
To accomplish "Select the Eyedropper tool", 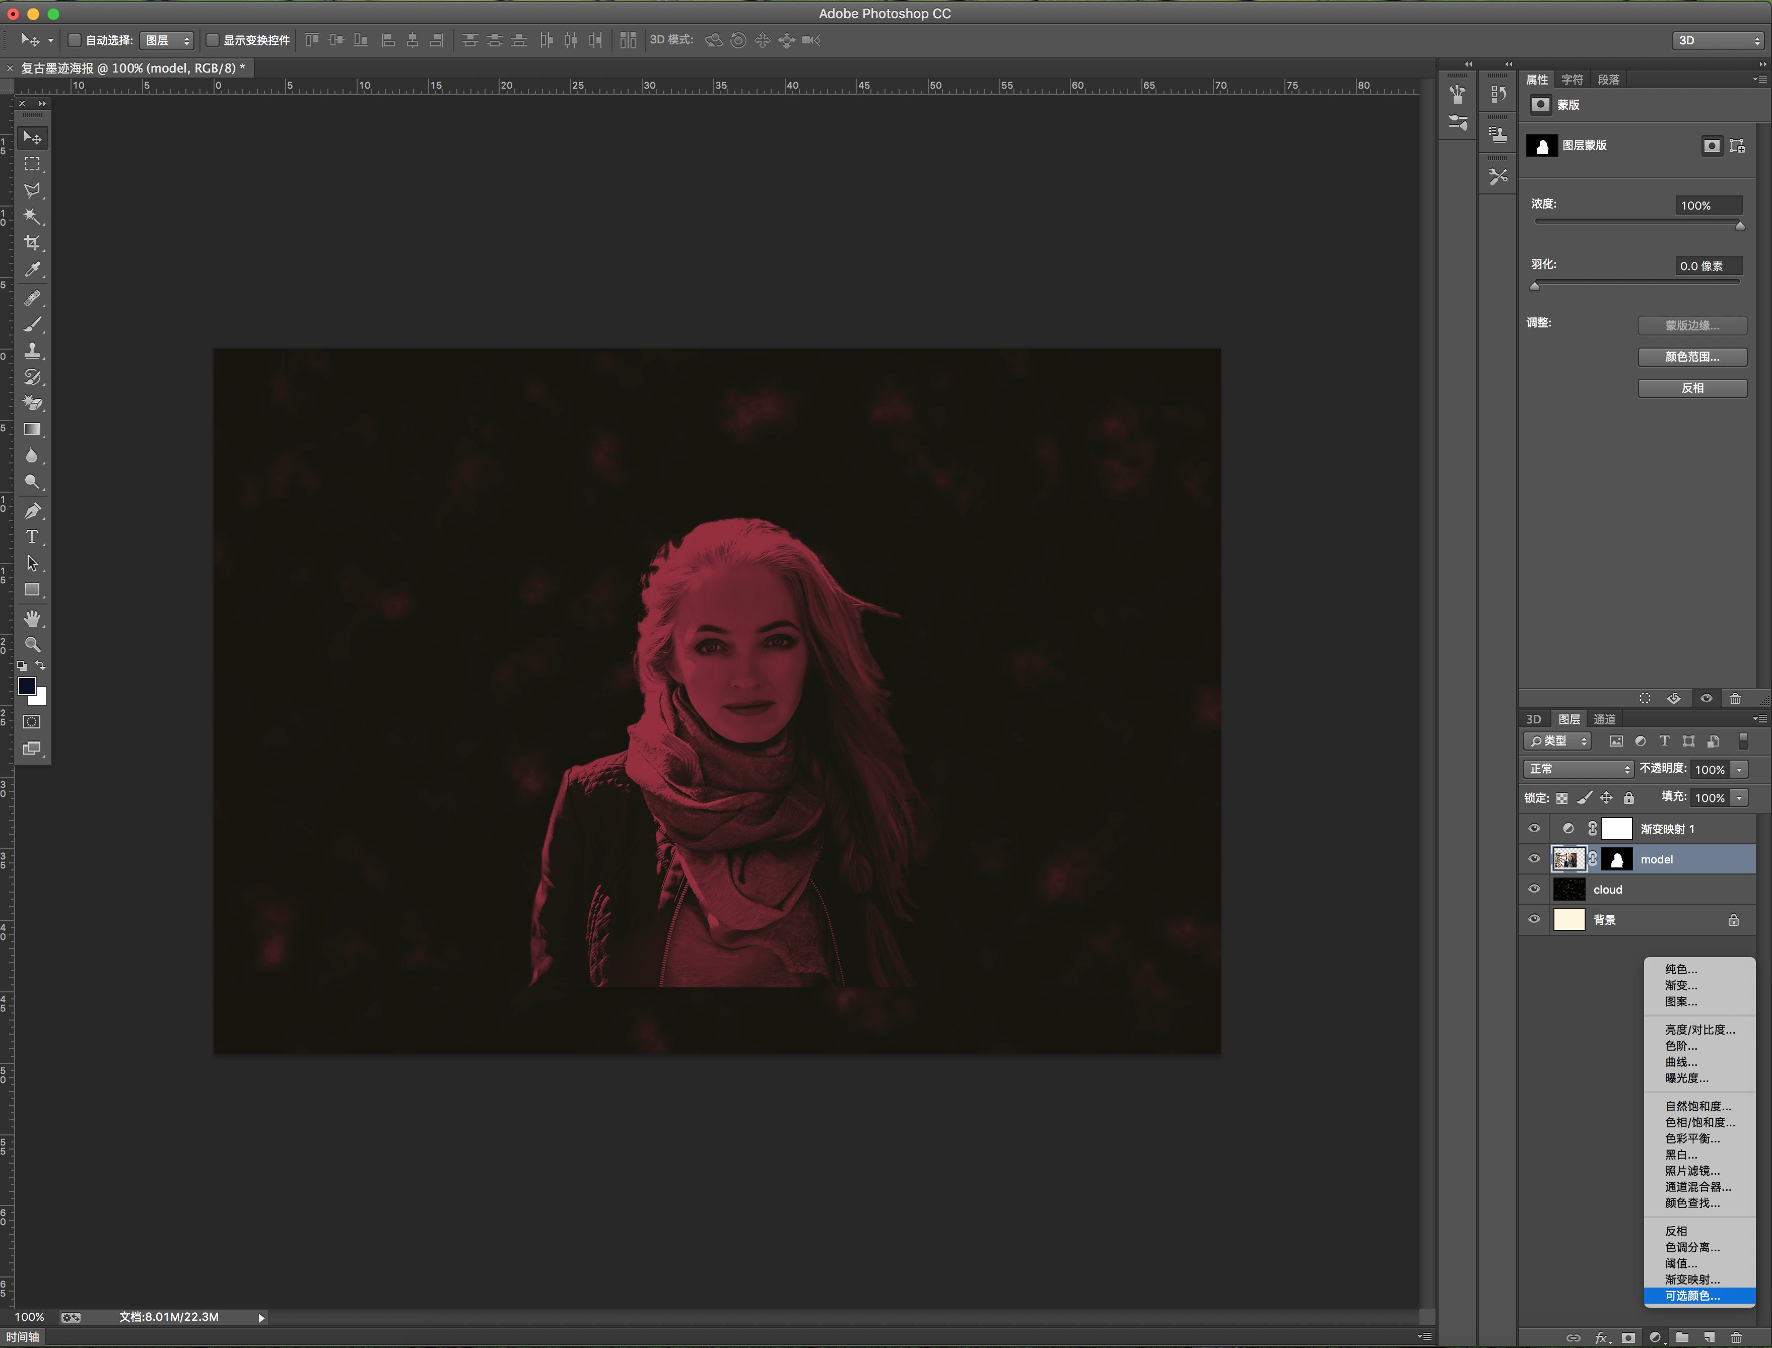I will click(x=32, y=269).
